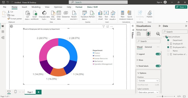Image resolution: width=188 pixels, height=98 pixels.
Task: Undo the last action
Action: tap(8, 2)
